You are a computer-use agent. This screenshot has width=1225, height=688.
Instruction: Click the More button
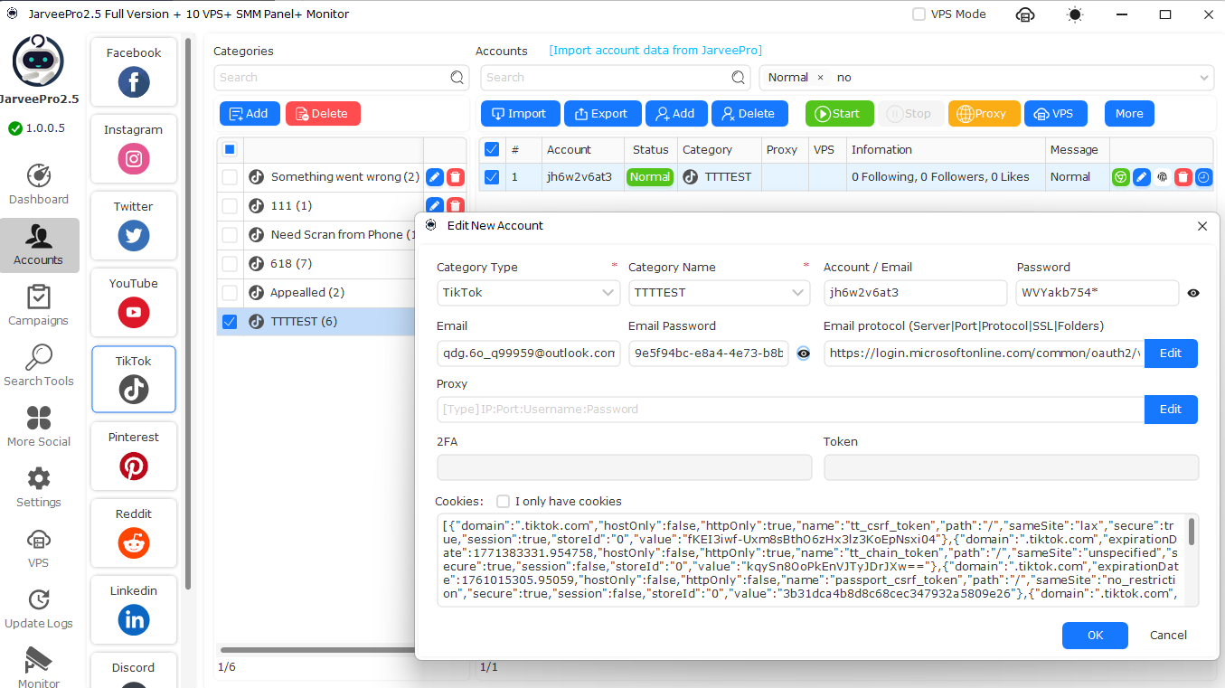1129,113
